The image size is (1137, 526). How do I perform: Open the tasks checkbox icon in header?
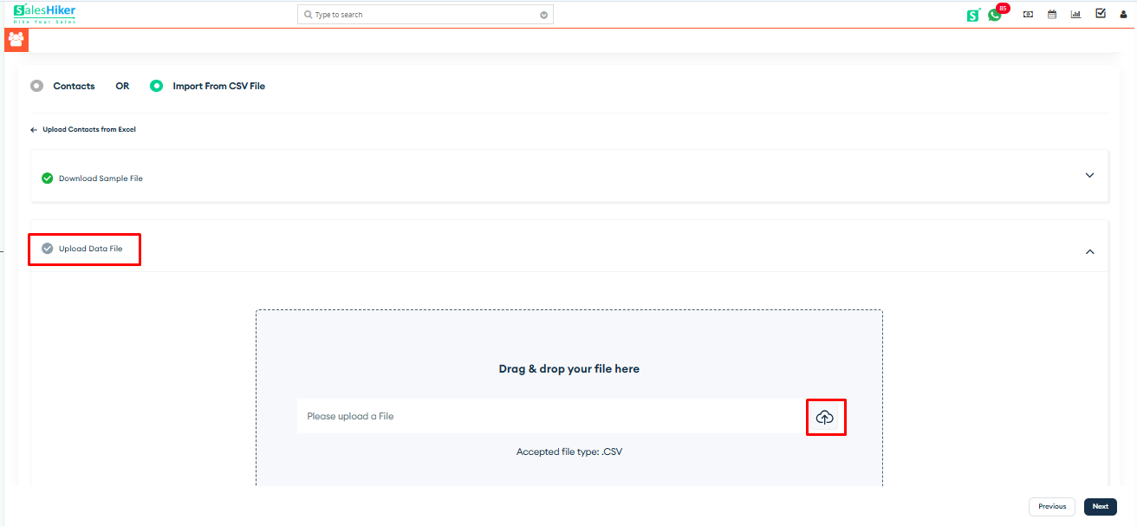(1100, 14)
